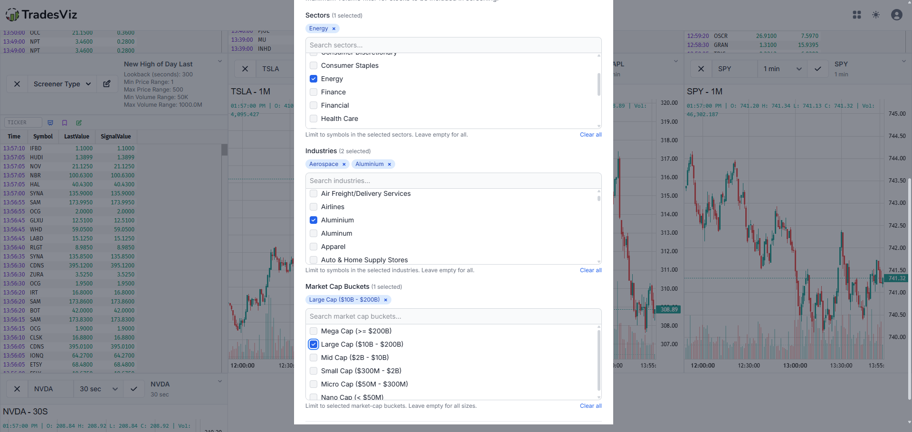Viewport: 912px width, 432px height.
Task: Focus the Search industries field
Action: pos(454,181)
